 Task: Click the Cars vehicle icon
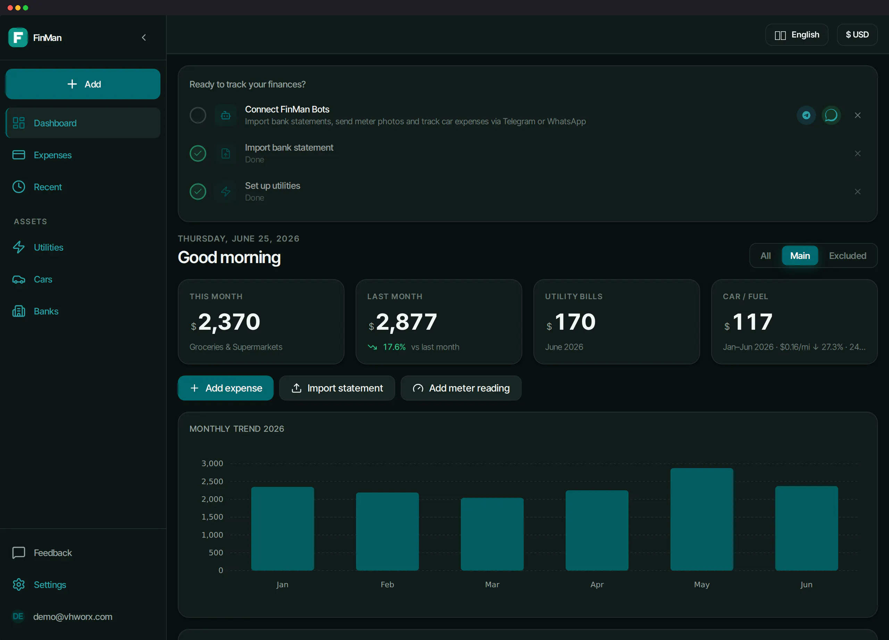[x=19, y=280]
